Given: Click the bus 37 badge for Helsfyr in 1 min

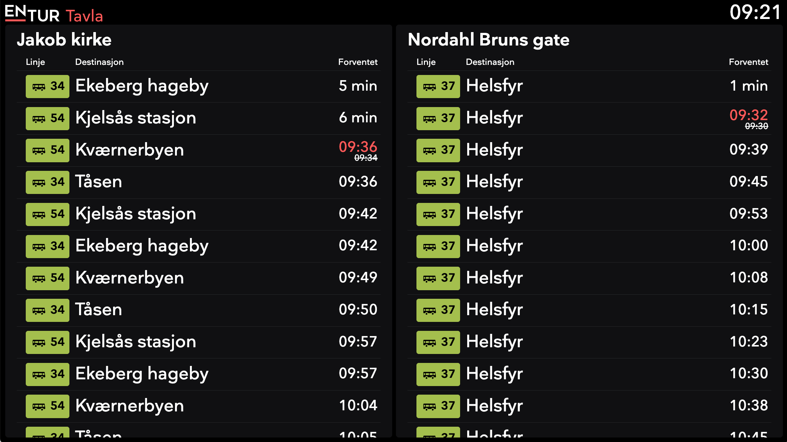Looking at the screenshot, I should (x=438, y=87).
